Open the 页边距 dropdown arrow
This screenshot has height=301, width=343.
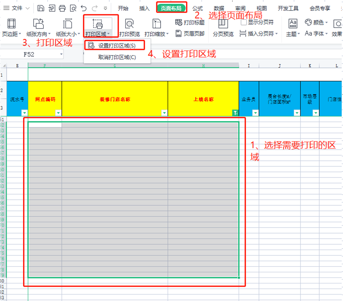click(x=20, y=34)
